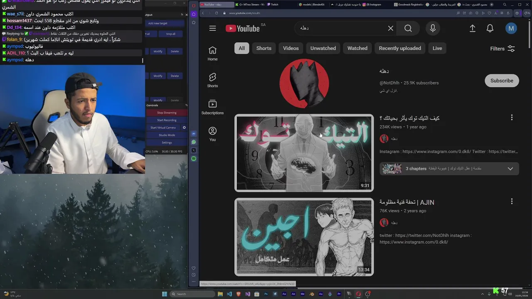Screen dimensions: 532x299
Task: Click Start Virtual Camera in OBS
Action: click(163, 127)
